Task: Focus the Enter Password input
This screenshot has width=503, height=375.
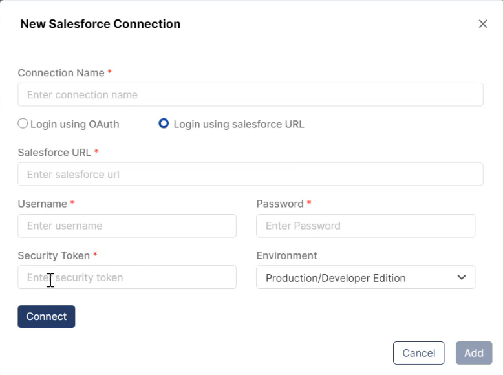Action: 365,226
